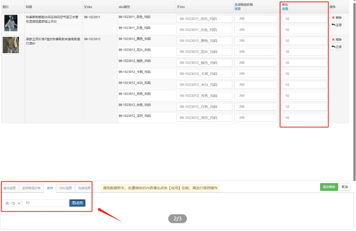Switch to the 基本信息 tab

coord(10,188)
